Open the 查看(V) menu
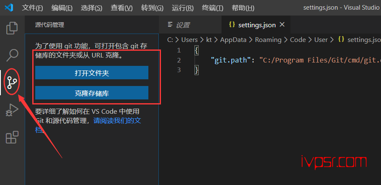The height and width of the screenshot is (185, 381). point(122,8)
